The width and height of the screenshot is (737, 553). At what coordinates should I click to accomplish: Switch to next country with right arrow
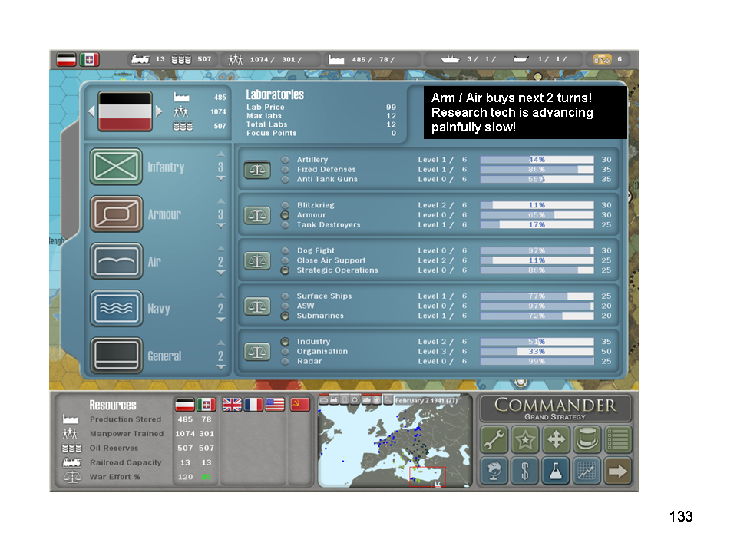(160, 111)
